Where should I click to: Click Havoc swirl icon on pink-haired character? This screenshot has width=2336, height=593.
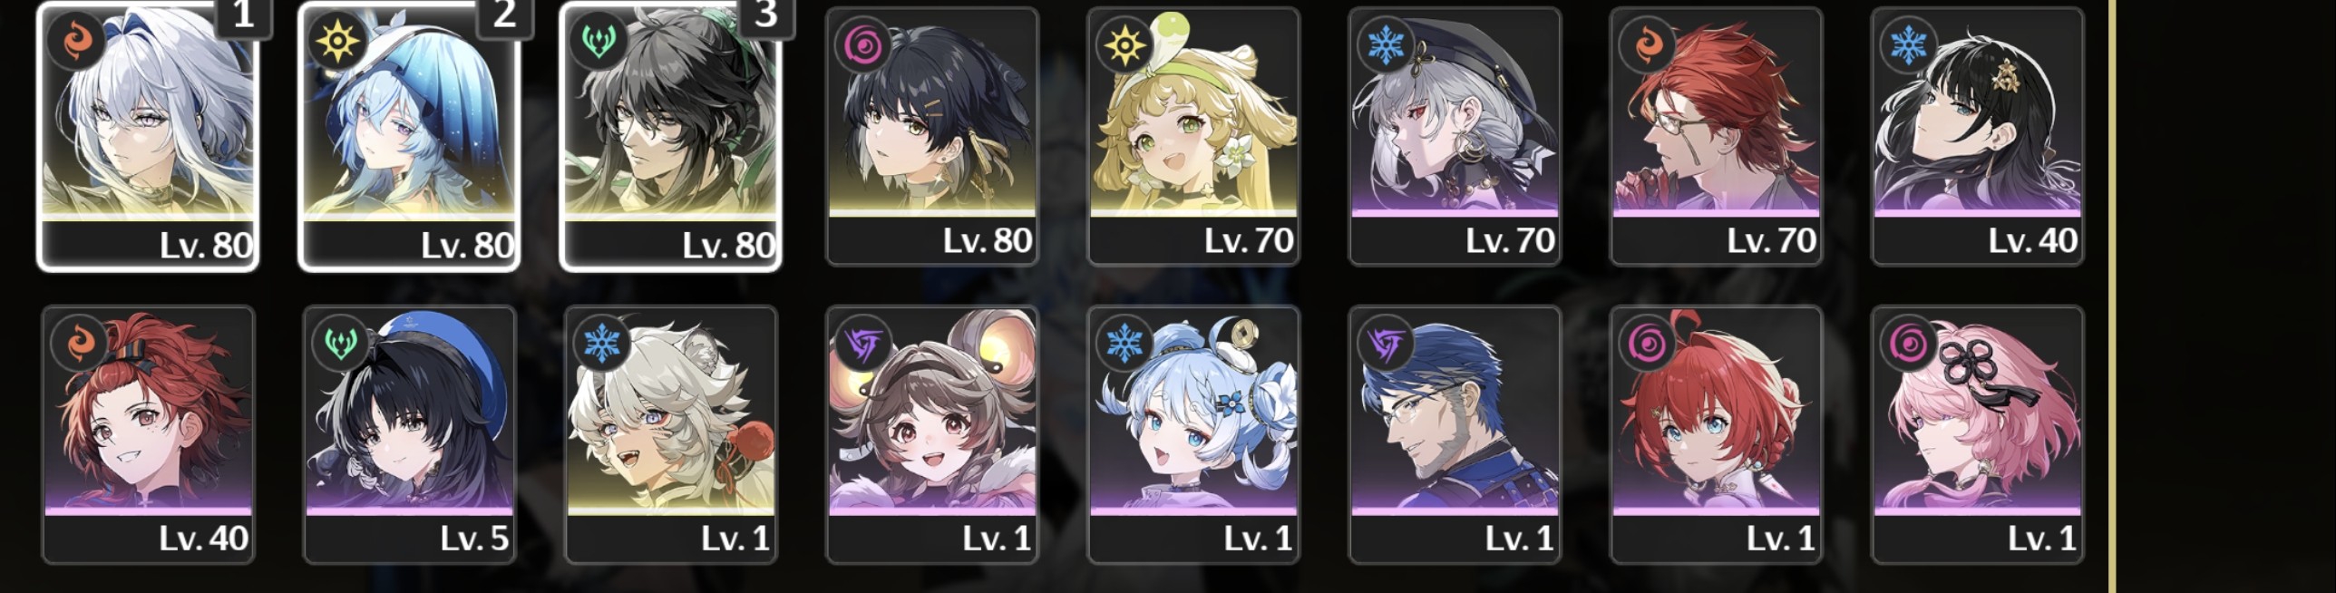(1906, 344)
